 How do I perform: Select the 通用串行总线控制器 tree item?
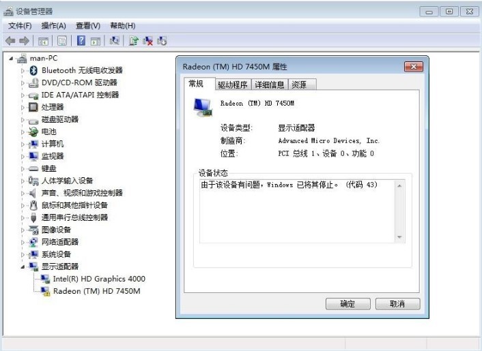click(x=74, y=217)
